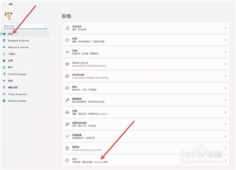Screen dimensions: 236x170
Task: Click the Find a setting search box
Action: pyautogui.click(x=25, y=26)
